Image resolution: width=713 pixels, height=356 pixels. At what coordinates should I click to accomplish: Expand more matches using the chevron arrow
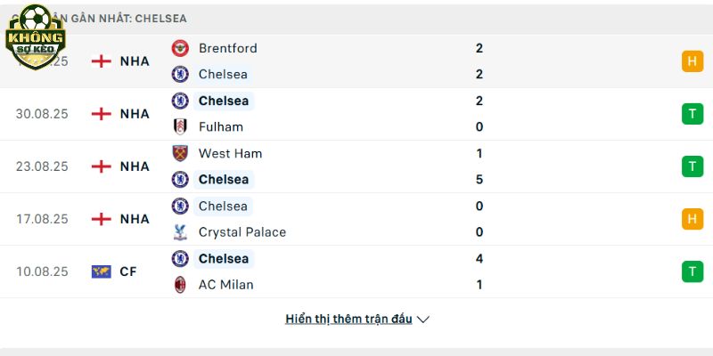422,320
